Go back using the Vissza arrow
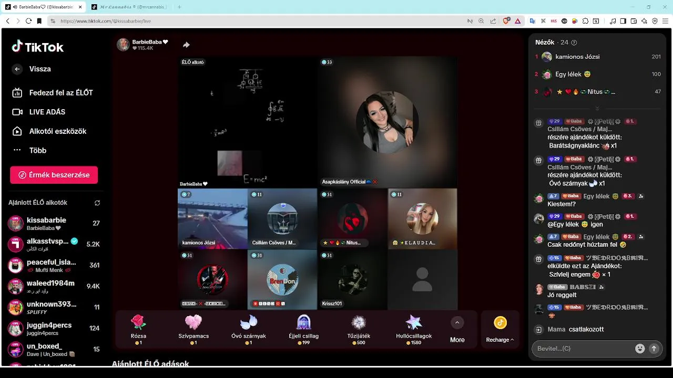The image size is (673, 378). (x=17, y=69)
